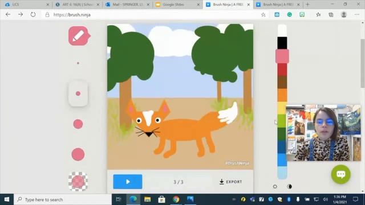Play the animation with blue play button

tap(128, 182)
